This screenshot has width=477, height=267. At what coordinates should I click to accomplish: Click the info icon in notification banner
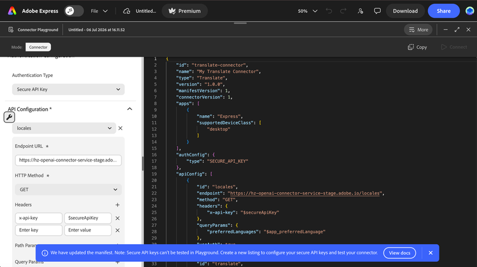tap(45, 253)
